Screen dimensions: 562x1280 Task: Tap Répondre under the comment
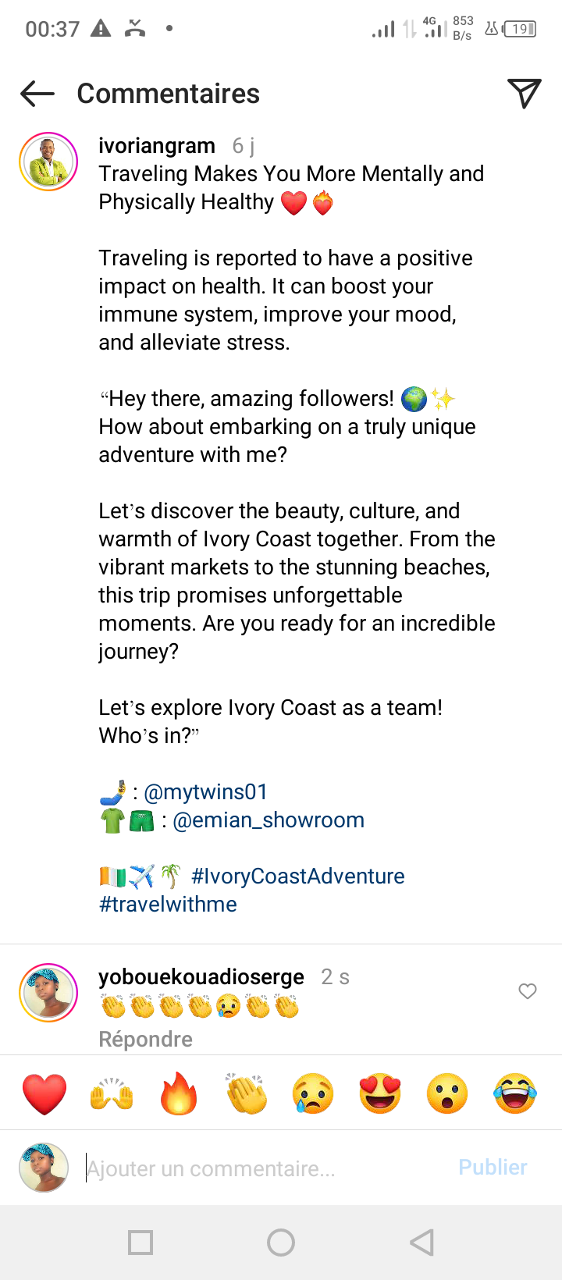tap(145, 1040)
